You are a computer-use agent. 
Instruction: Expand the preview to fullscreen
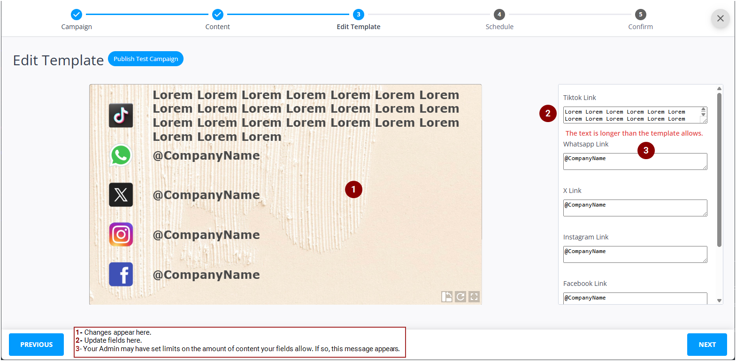[474, 297]
